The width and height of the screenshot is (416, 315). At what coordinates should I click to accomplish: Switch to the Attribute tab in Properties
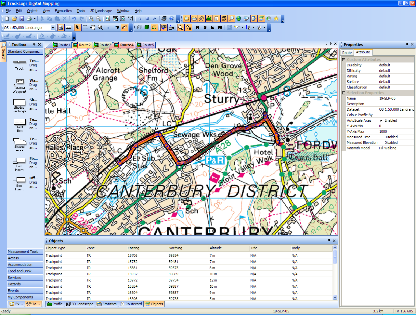point(363,52)
